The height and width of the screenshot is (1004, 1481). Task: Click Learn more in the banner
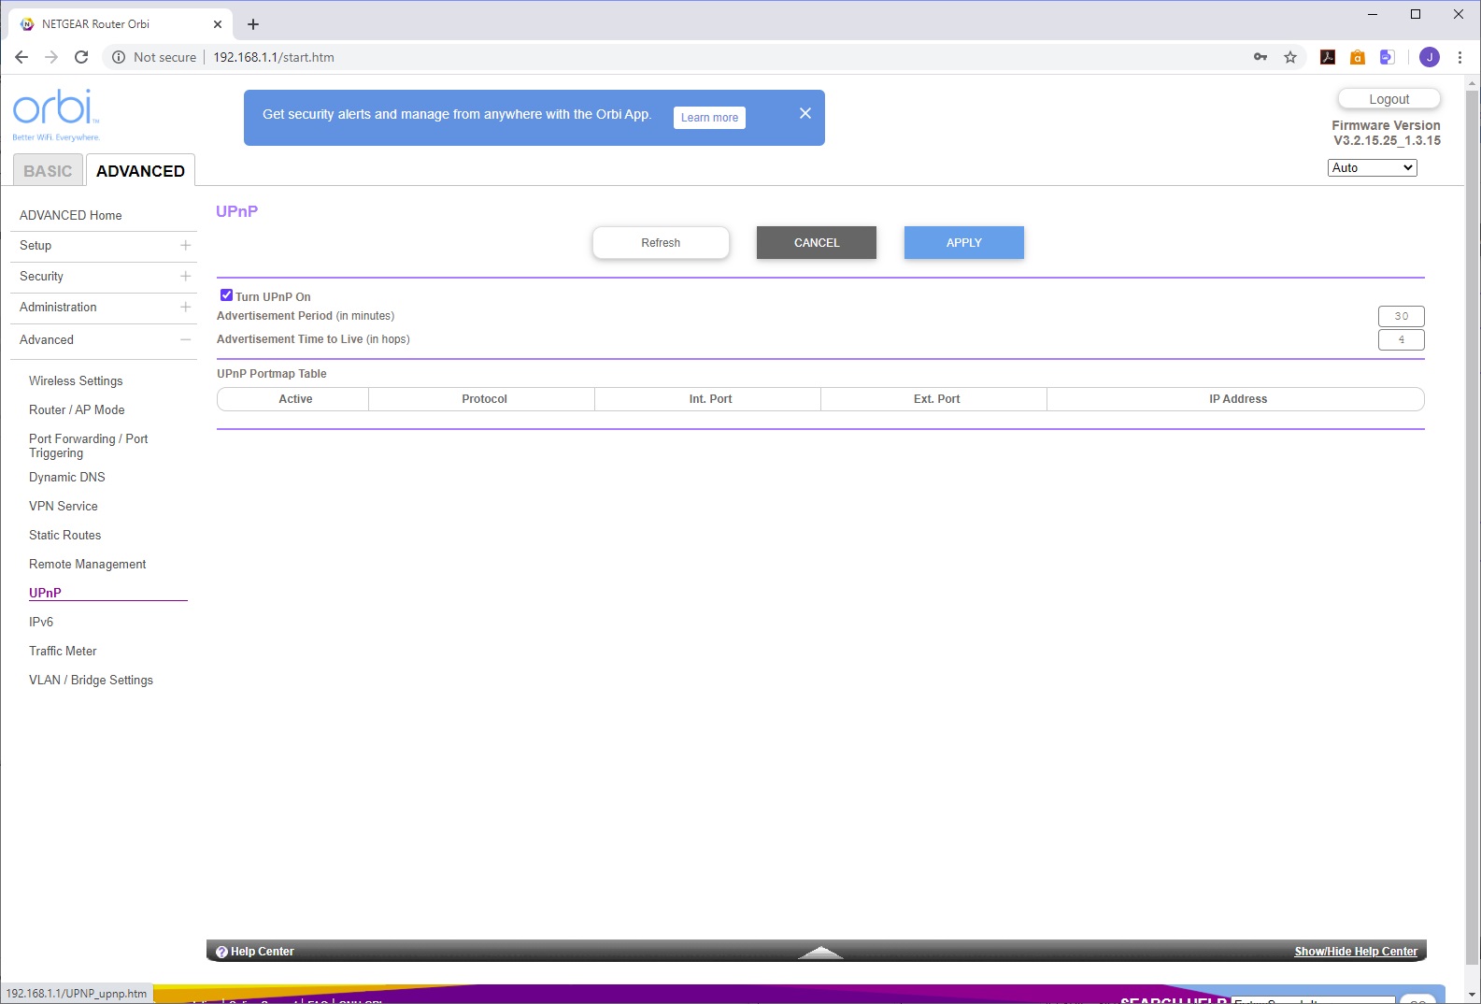click(x=709, y=118)
